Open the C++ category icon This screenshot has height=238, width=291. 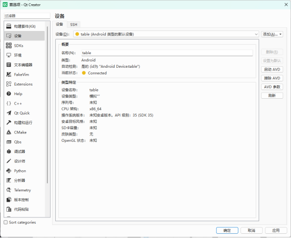pyautogui.click(x=9, y=104)
